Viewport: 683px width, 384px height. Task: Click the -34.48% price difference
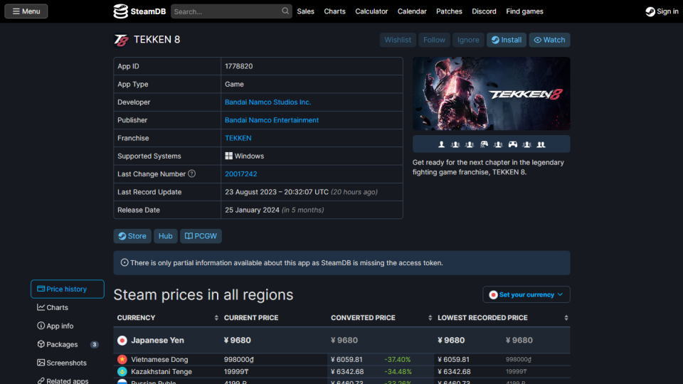[x=397, y=372]
